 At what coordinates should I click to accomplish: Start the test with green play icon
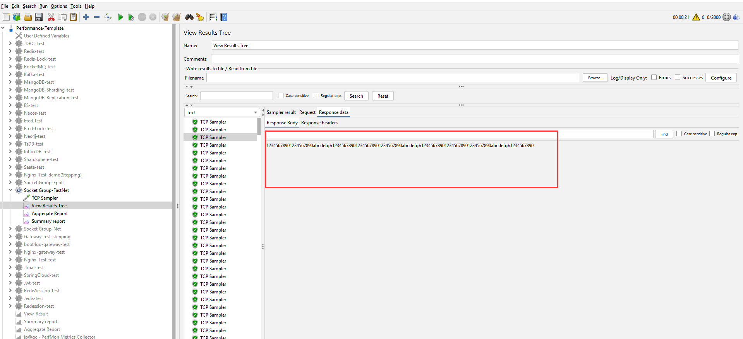(x=120, y=17)
